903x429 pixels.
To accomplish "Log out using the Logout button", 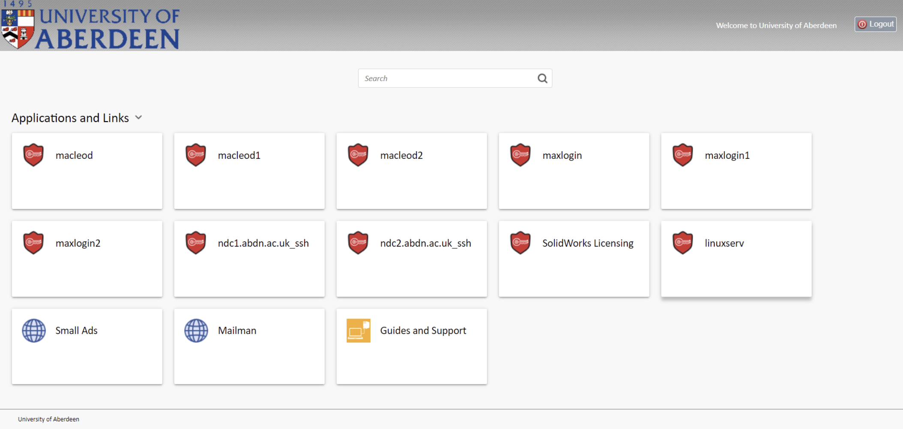I will [876, 24].
